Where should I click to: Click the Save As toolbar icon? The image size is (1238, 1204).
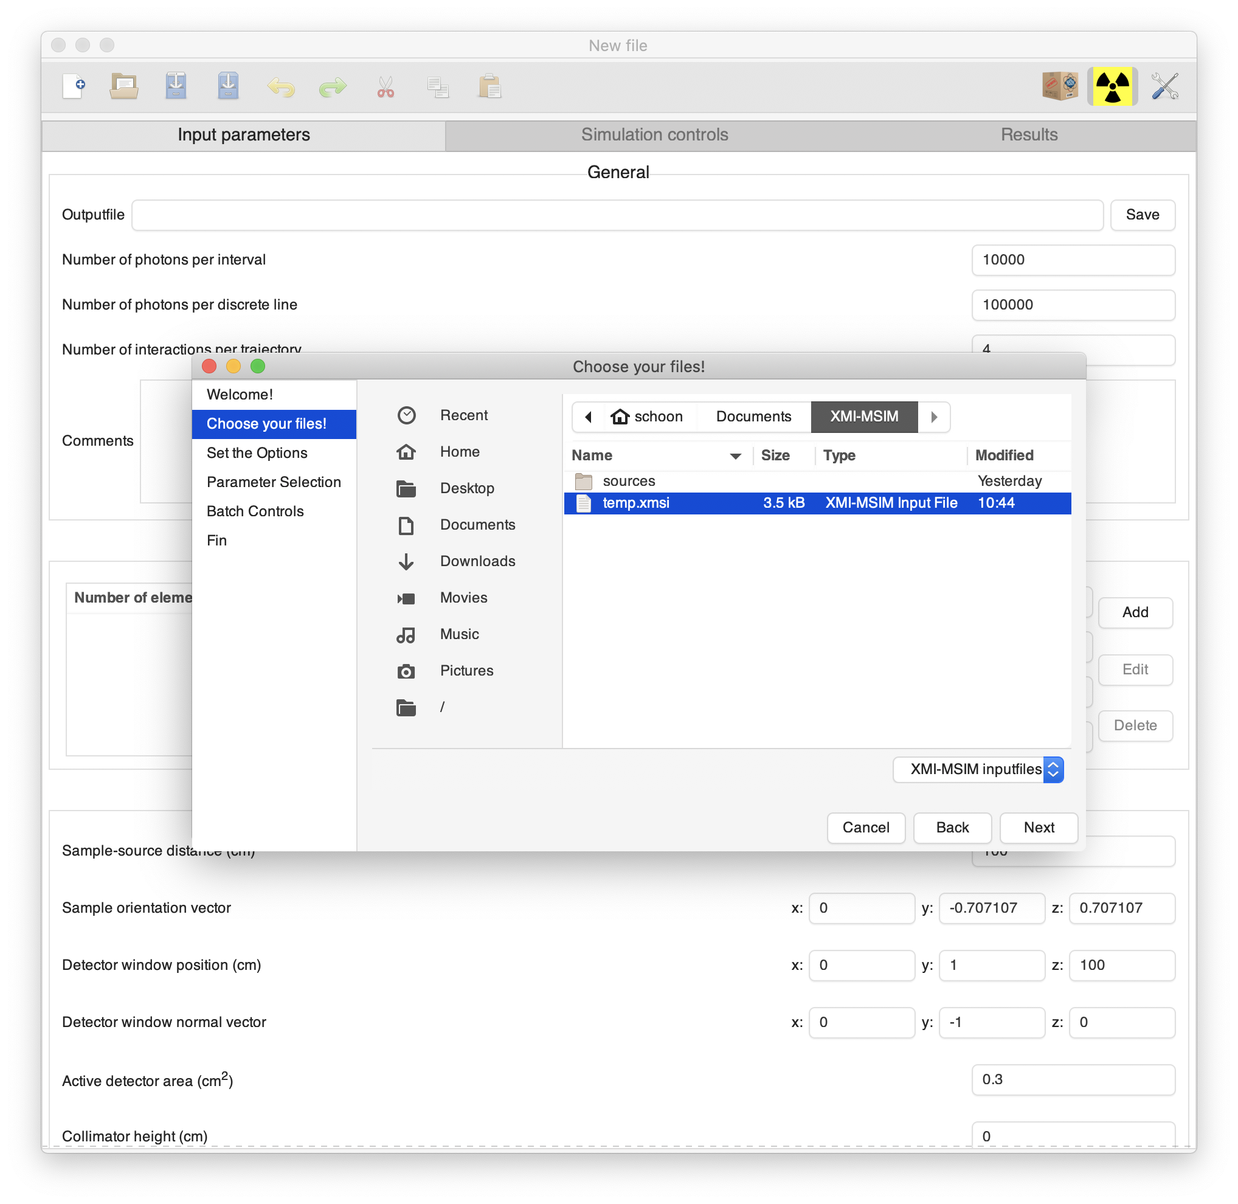(228, 86)
